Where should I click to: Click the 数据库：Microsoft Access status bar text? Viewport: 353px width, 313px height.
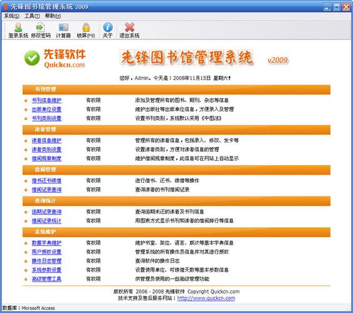click(29, 308)
